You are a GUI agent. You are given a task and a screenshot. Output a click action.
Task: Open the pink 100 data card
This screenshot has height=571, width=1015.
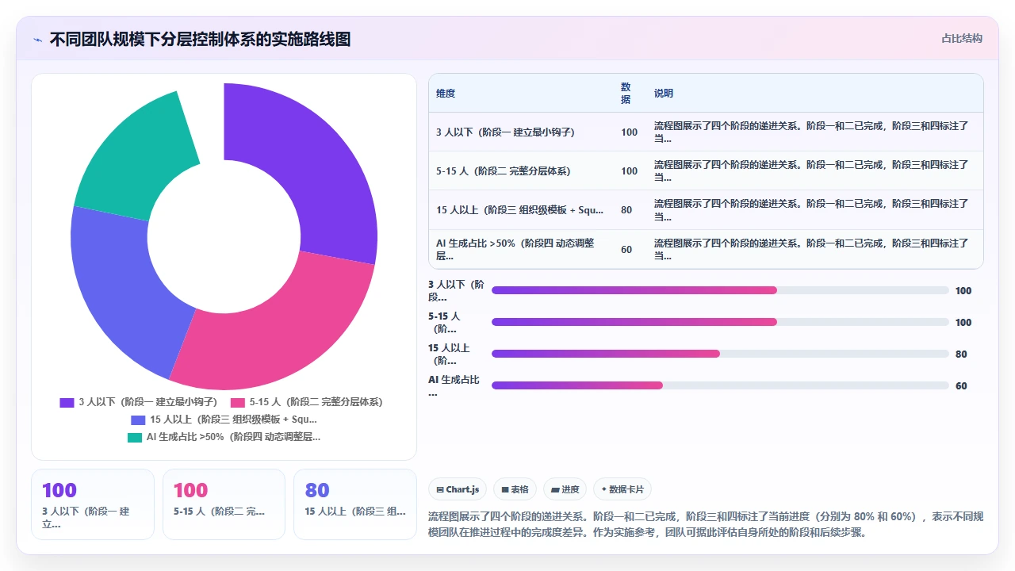pos(224,504)
